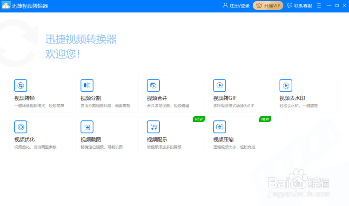Viewport: 349px width, 206px height.
Task: Select the 视频优化 film reel icon
Action: coord(20,127)
